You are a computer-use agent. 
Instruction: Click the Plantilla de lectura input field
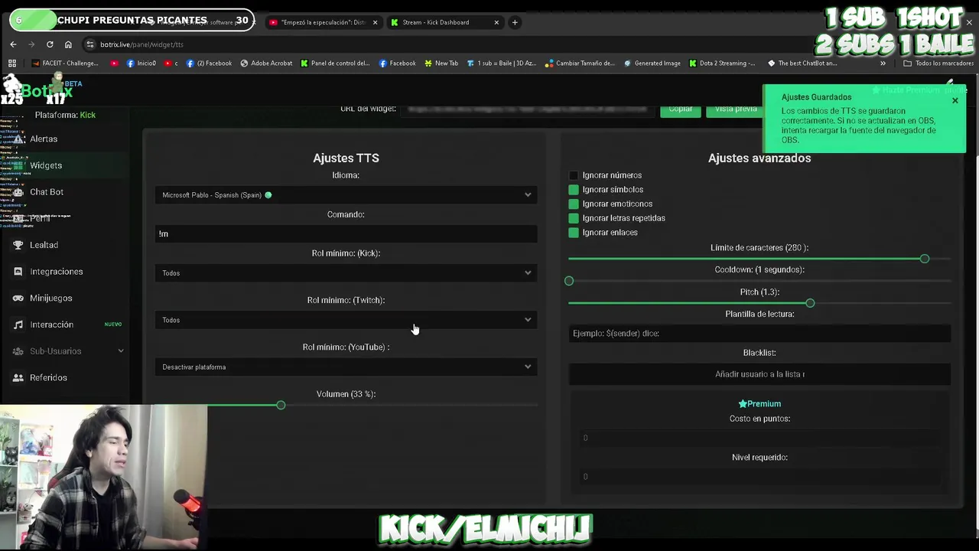pyautogui.click(x=759, y=334)
